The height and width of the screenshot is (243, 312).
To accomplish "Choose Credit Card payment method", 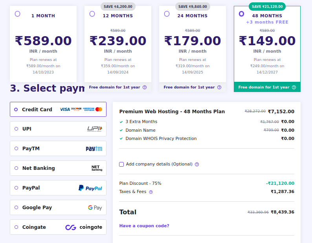I will [x=16, y=109].
